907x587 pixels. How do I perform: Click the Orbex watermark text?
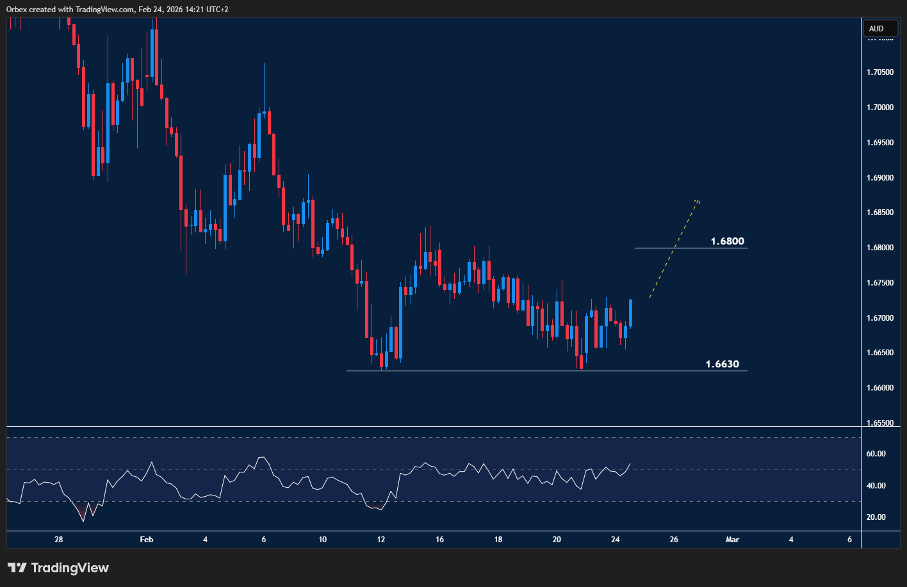[x=17, y=10]
